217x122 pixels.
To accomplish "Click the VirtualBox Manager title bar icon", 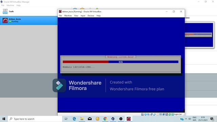I will click(1, 2).
